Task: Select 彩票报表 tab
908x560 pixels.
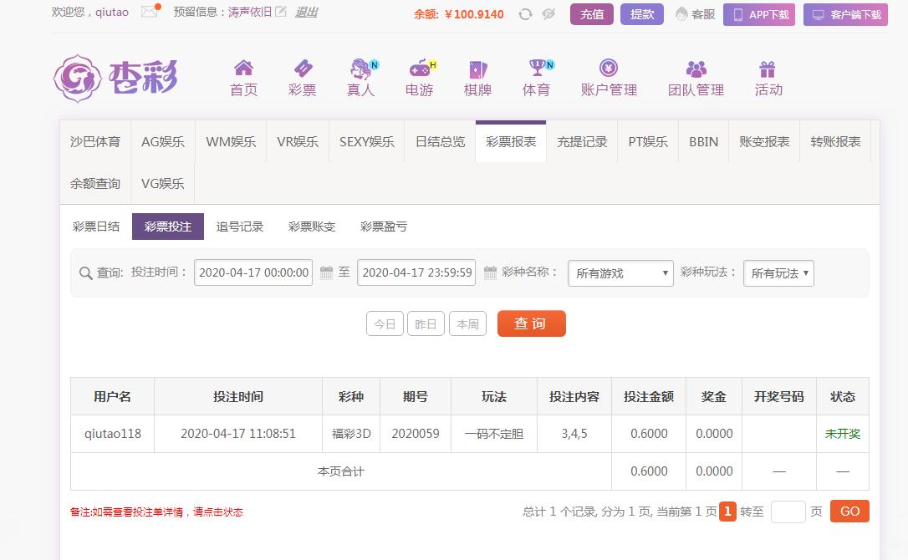Action: (x=511, y=142)
